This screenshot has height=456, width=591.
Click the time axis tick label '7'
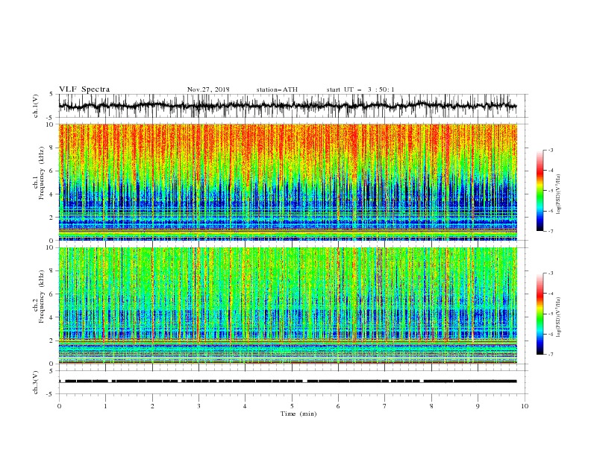pyautogui.click(x=385, y=406)
